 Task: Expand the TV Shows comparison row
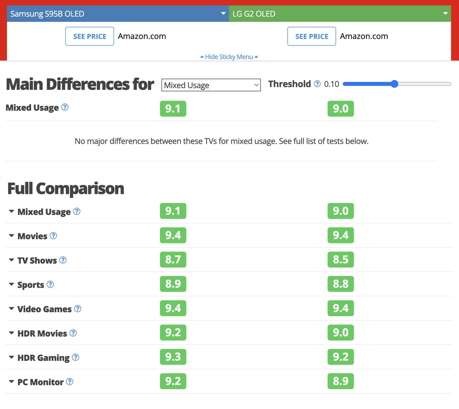11,260
